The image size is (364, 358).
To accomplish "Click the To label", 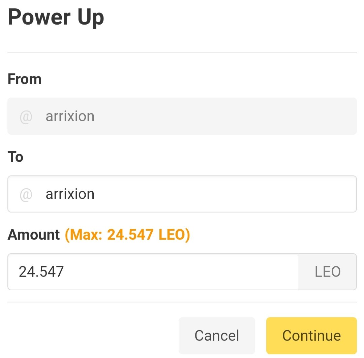I will (x=16, y=157).
